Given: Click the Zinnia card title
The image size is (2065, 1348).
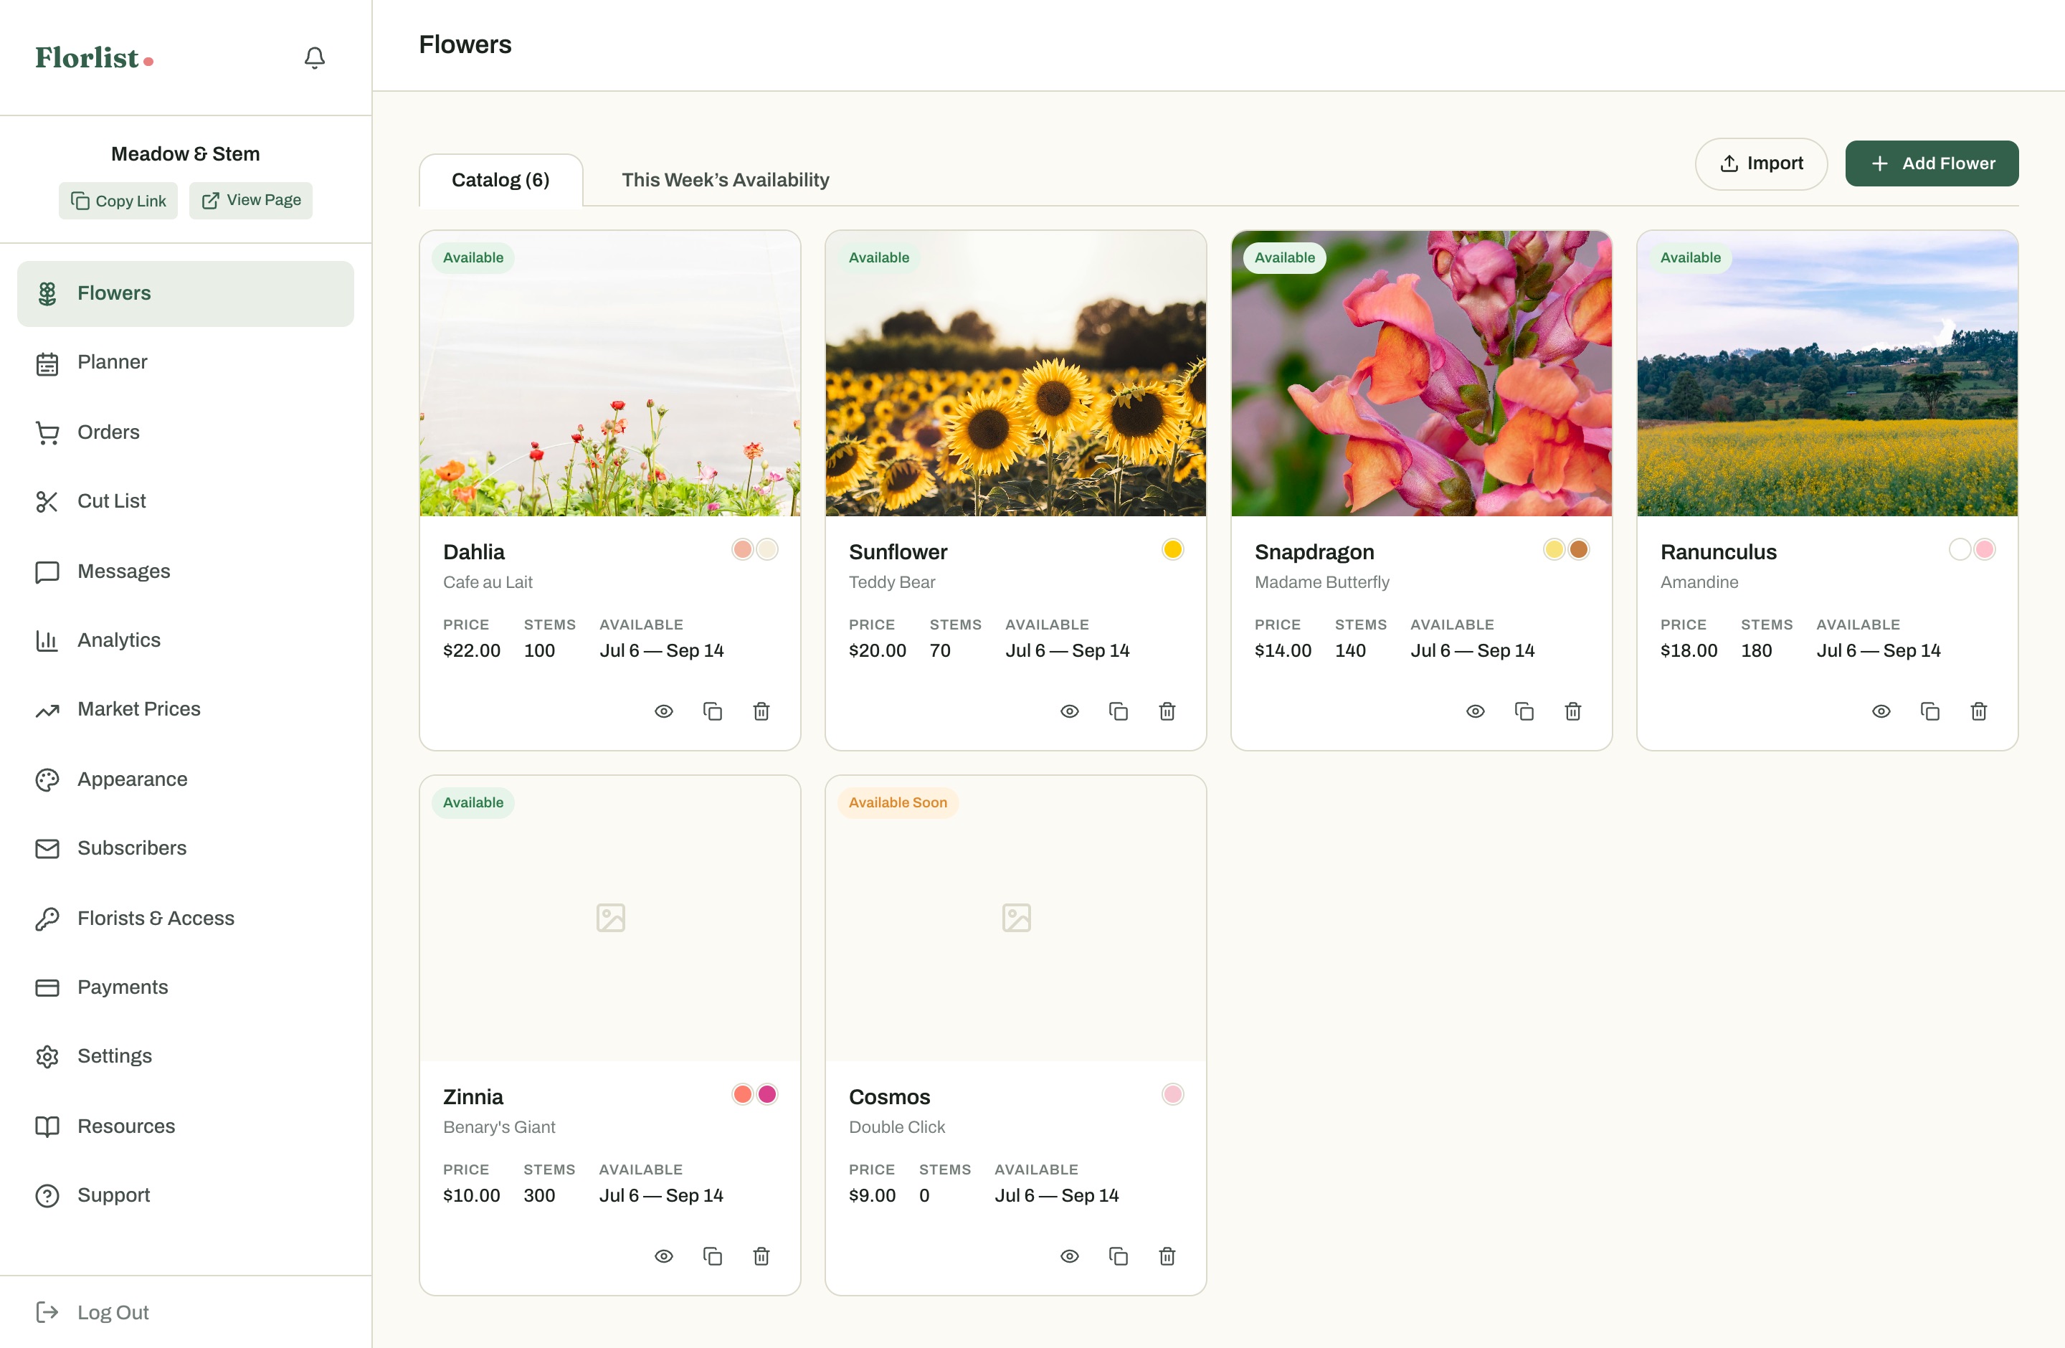Looking at the screenshot, I should [x=473, y=1096].
